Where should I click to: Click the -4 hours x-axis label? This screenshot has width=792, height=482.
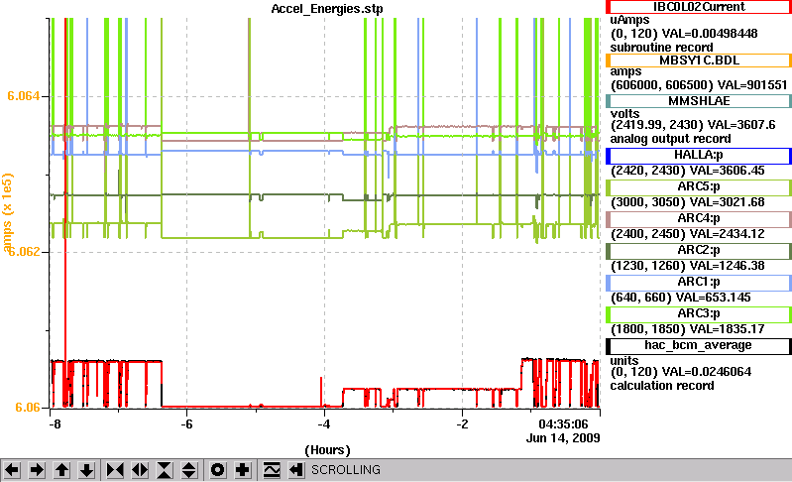[x=324, y=424]
